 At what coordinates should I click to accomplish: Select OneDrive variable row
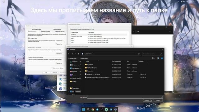point(99,35)
